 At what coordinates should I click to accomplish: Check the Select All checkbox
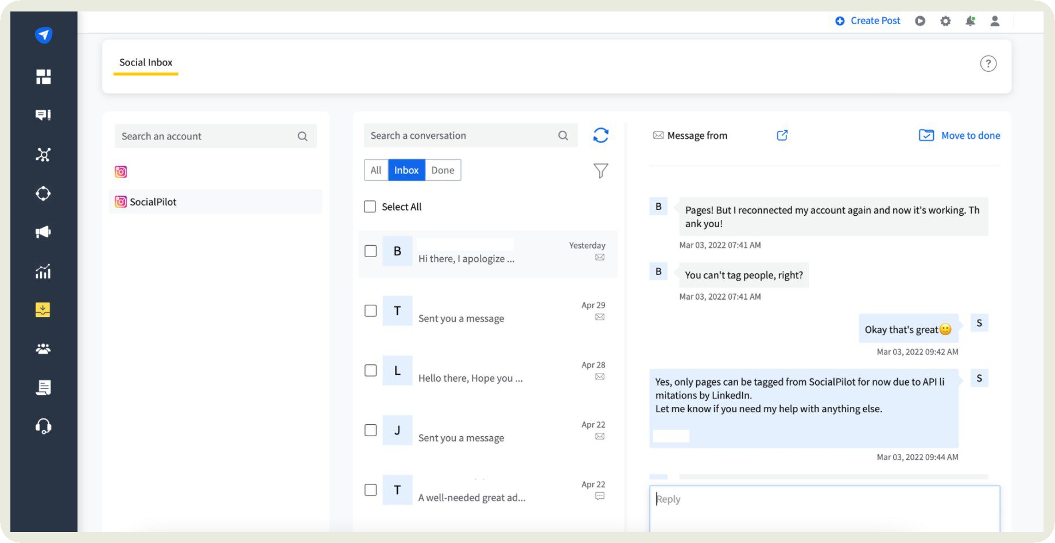tap(370, 206)
